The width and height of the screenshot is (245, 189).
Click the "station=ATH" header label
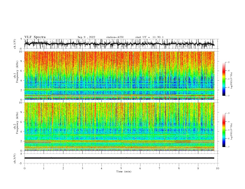pos(115,37)
